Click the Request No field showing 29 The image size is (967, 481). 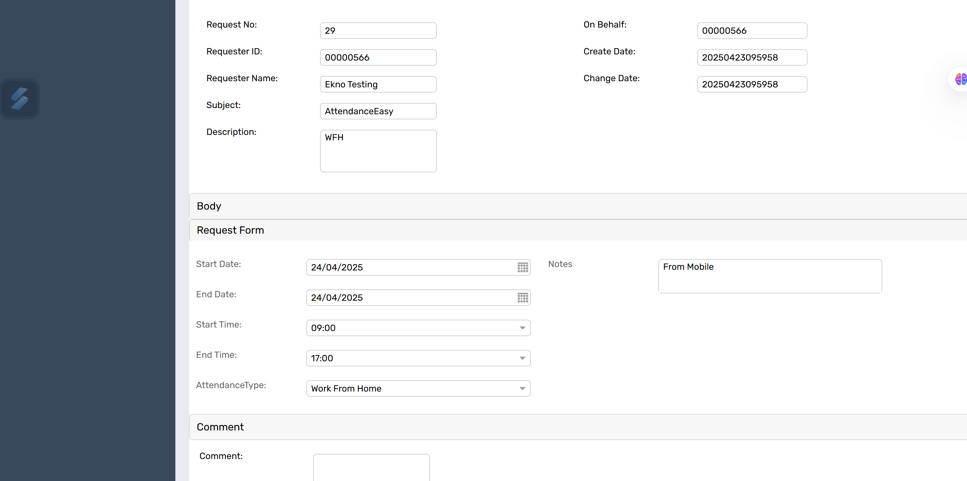pyautogui.click(x=378, y=31)
